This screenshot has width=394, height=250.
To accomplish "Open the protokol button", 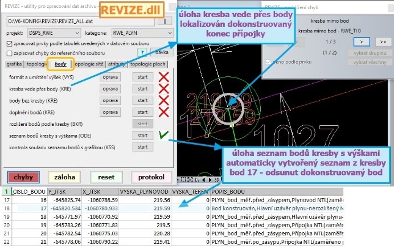I will pos(151,177).
